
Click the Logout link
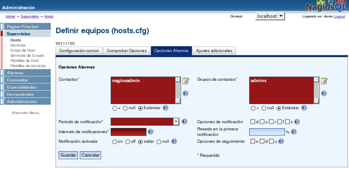click(x=339, y=17)
